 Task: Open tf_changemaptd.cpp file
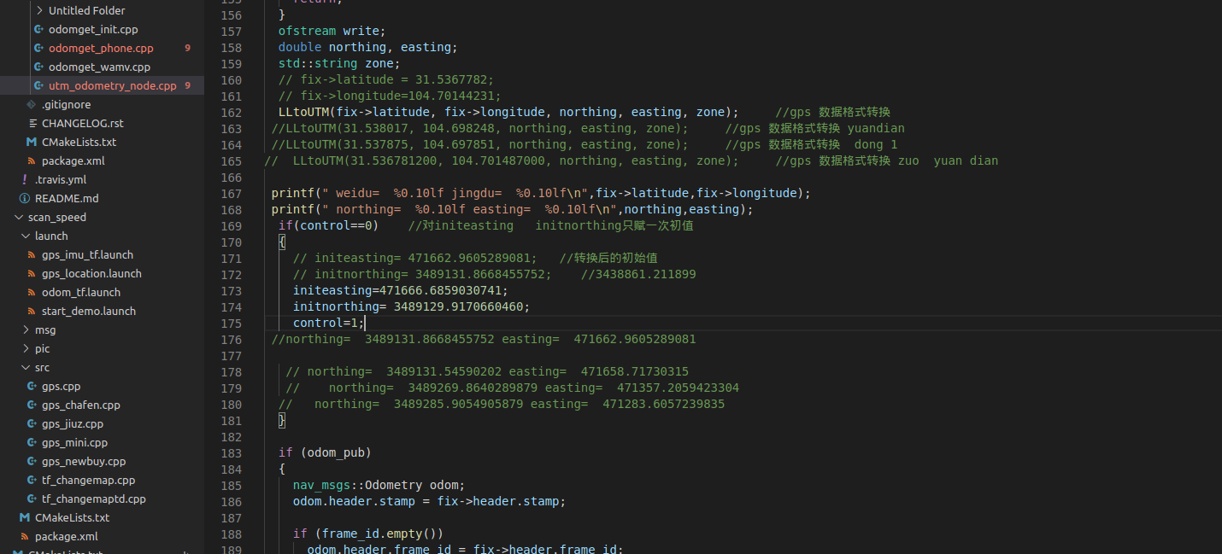coord(94,499)
